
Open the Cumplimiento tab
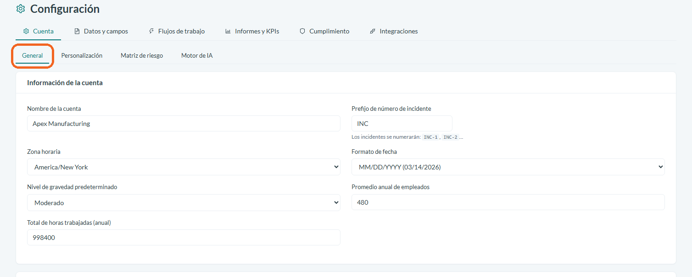tap(324, 31)
